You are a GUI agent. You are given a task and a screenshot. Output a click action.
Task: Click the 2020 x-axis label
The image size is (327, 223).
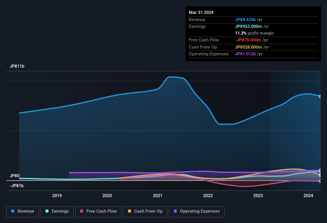[x=107, y=196]
